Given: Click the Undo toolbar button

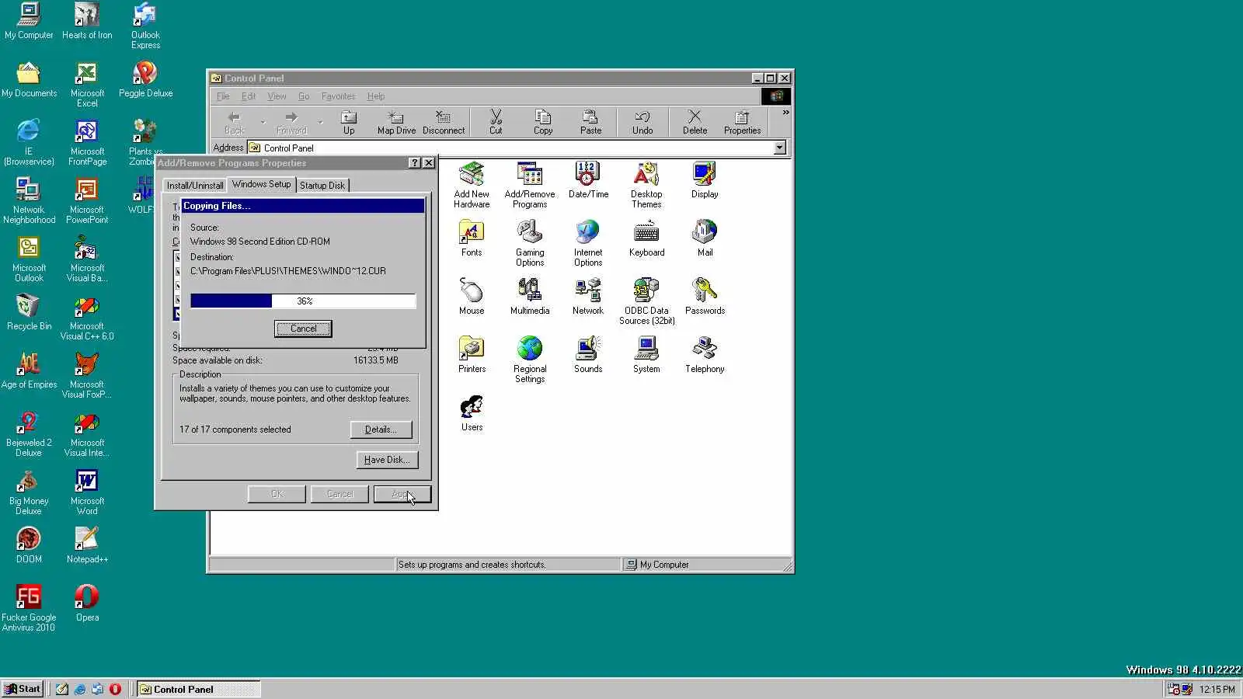Looking at the screenshot, I should [x=642, y=122].
